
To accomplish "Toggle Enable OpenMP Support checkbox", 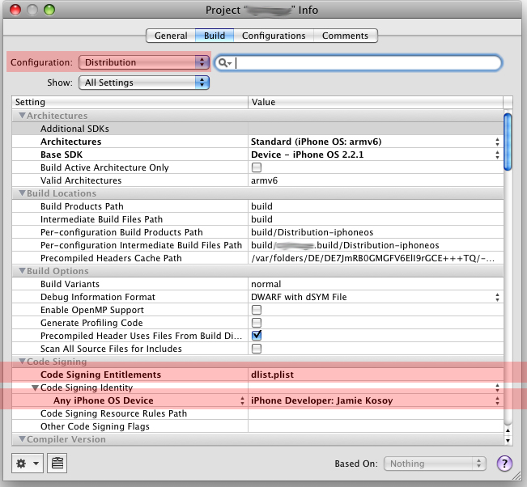I will [x=257, y=310].
